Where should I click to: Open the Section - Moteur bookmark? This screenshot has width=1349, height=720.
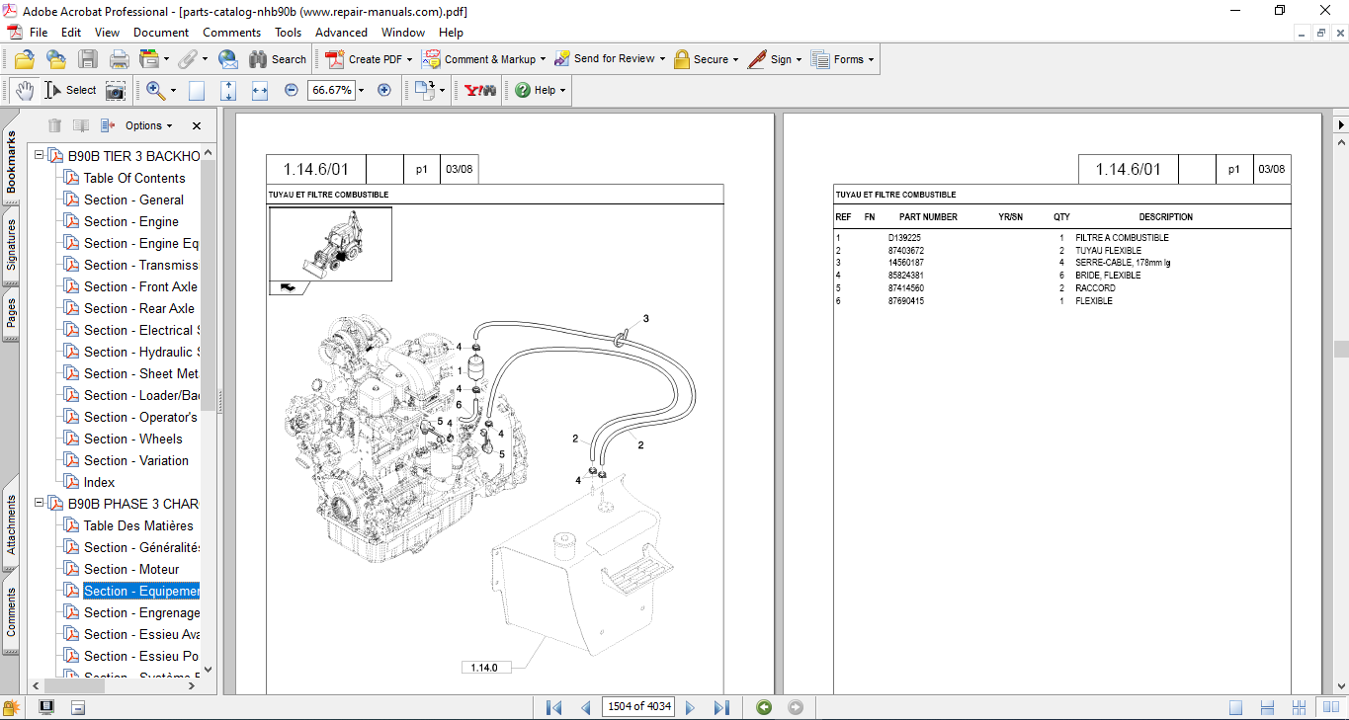click(x=131, y=569)
